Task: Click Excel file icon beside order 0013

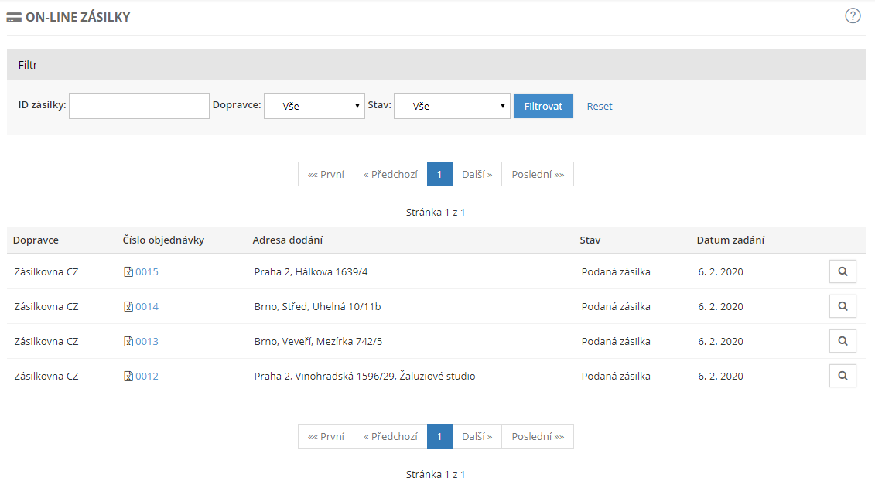Action: click(128, 341)
